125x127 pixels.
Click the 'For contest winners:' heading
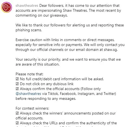click(32, 108)
